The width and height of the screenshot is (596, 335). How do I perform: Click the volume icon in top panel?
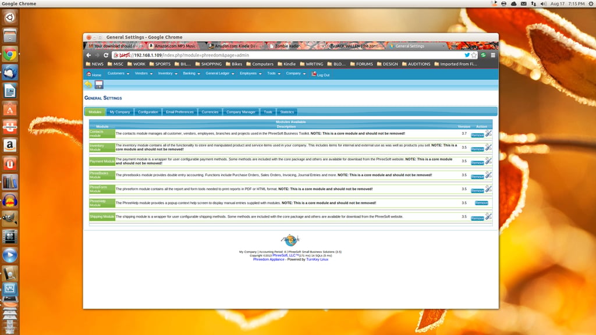tap(544, 3)
